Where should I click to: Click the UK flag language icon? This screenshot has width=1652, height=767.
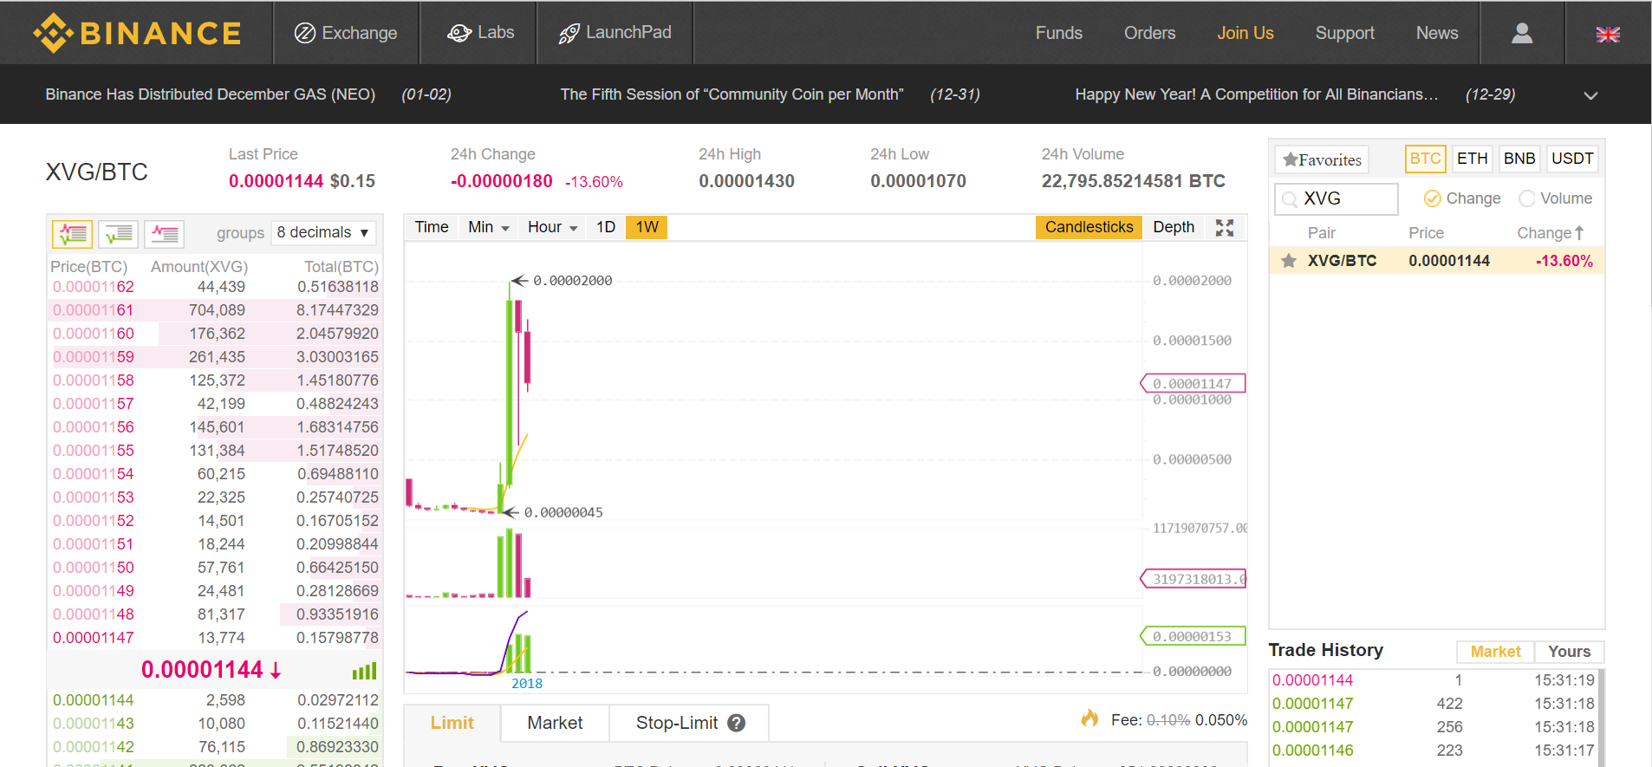(x=1608, y=35)
